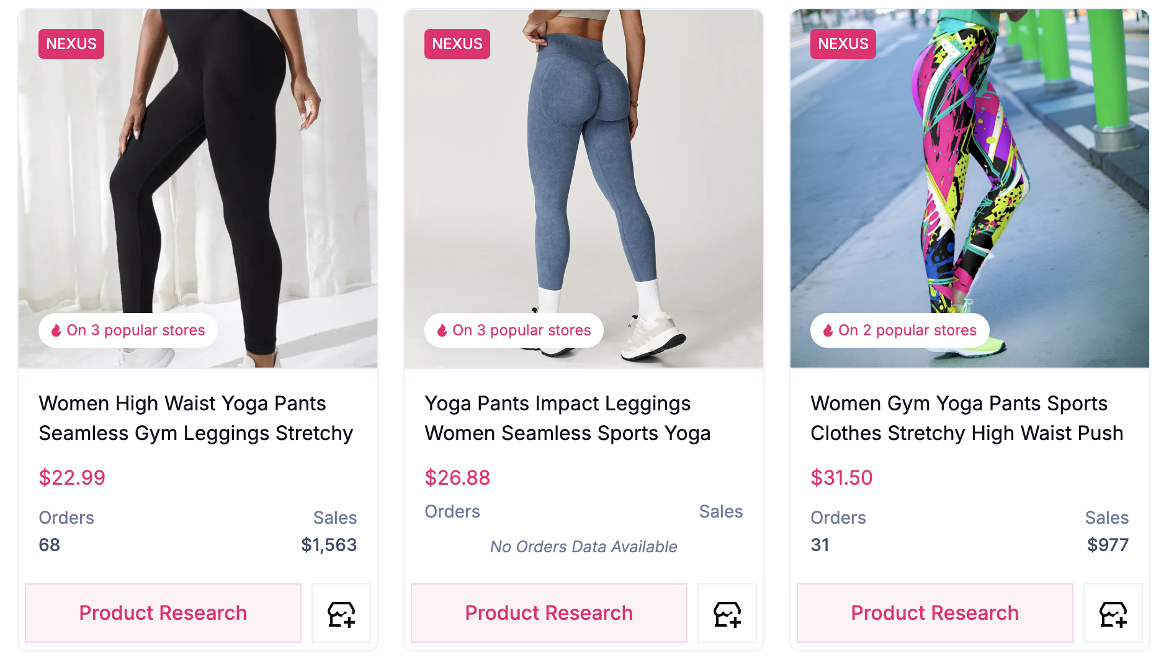The height and width of the screenshot is (662, 1169).
Task: Open Product Research for Women High Waist Yoga Pants
Action: click(163, 613)
